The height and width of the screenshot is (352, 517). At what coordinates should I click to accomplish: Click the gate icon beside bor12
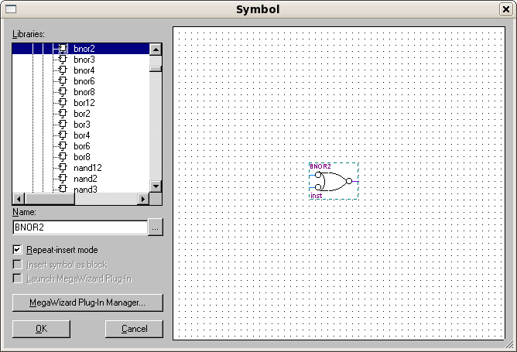[x=63, y=103]
